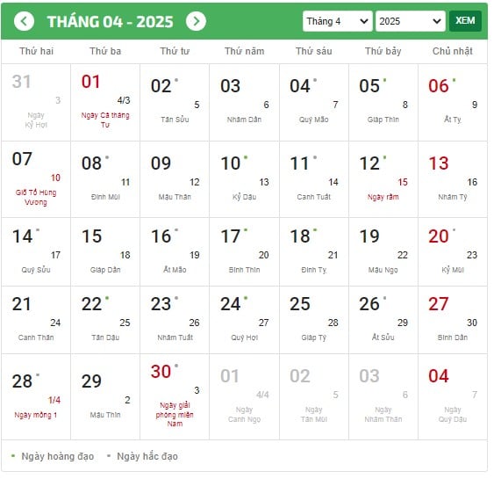Open the 2025 year dropdown
The height and width of the screenshot is (479, 494).
tap(410, 21)
